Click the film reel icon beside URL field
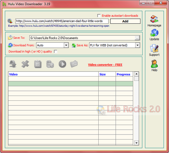Image resolution: width=169 pixels, height=153 pixels. coord(10,21)
